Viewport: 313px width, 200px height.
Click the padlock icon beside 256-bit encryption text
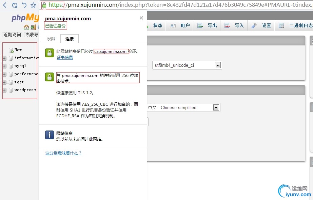pos(50,77)
